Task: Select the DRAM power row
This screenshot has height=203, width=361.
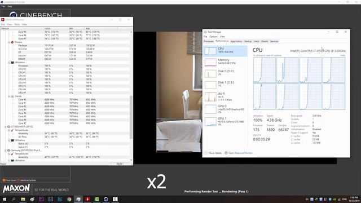Action: [65, 59]
